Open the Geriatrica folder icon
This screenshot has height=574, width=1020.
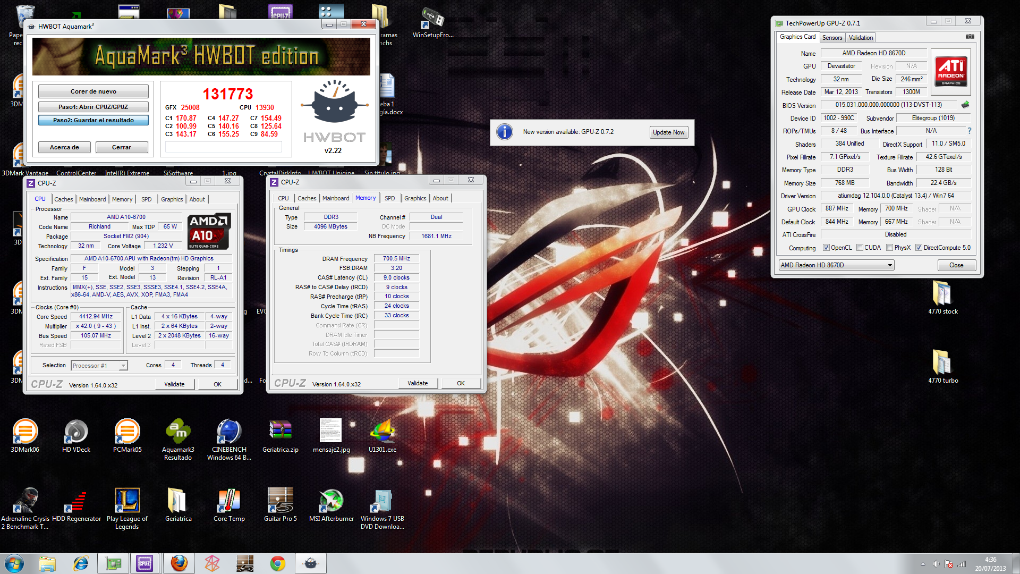(178, 505)
